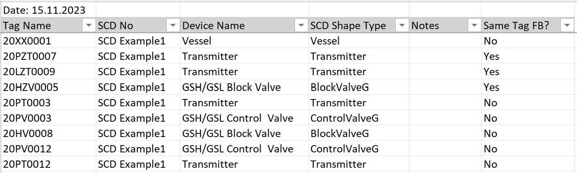Select the No cell for 20PT0012

[529, 164]
